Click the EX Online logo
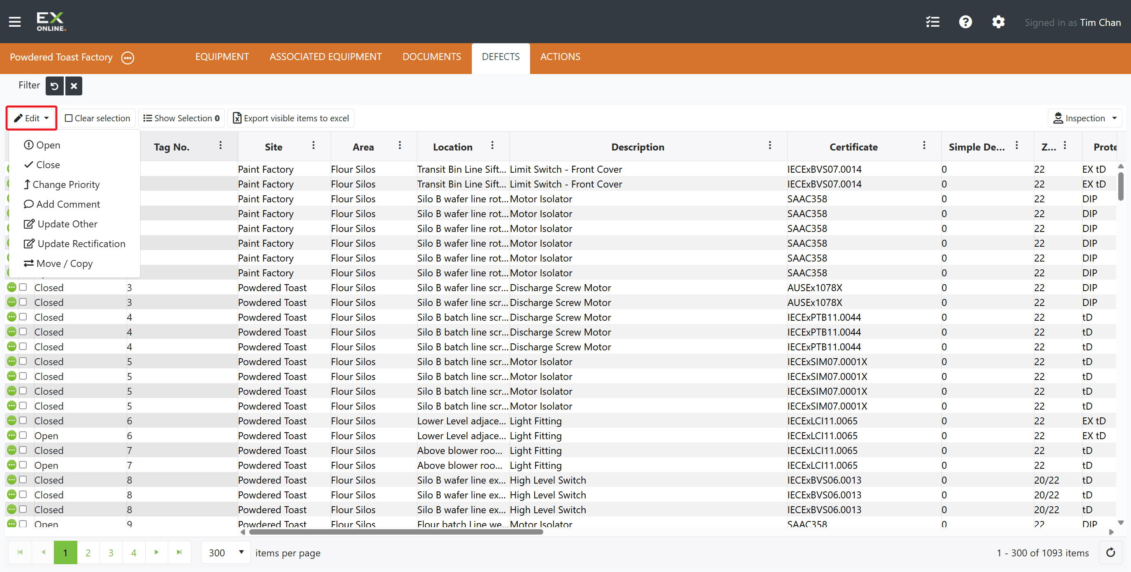Image resolution: width=1131 pixels, height=572 pixels. point(51,21)
